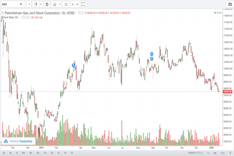
Task: Select the 1m time range
Action: tap(45, 153)
